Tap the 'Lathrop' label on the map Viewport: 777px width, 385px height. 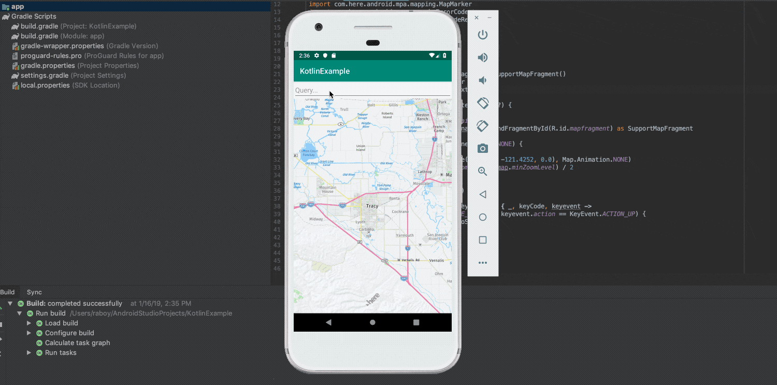pyautogui.click(x=425, y=172)
